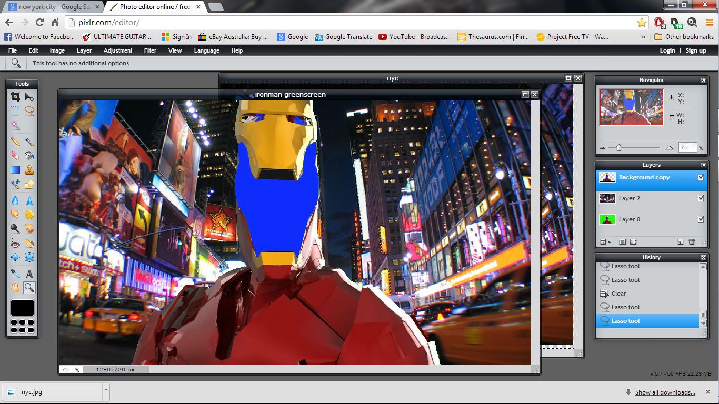Open the Chrome menu

coord(710,23)
